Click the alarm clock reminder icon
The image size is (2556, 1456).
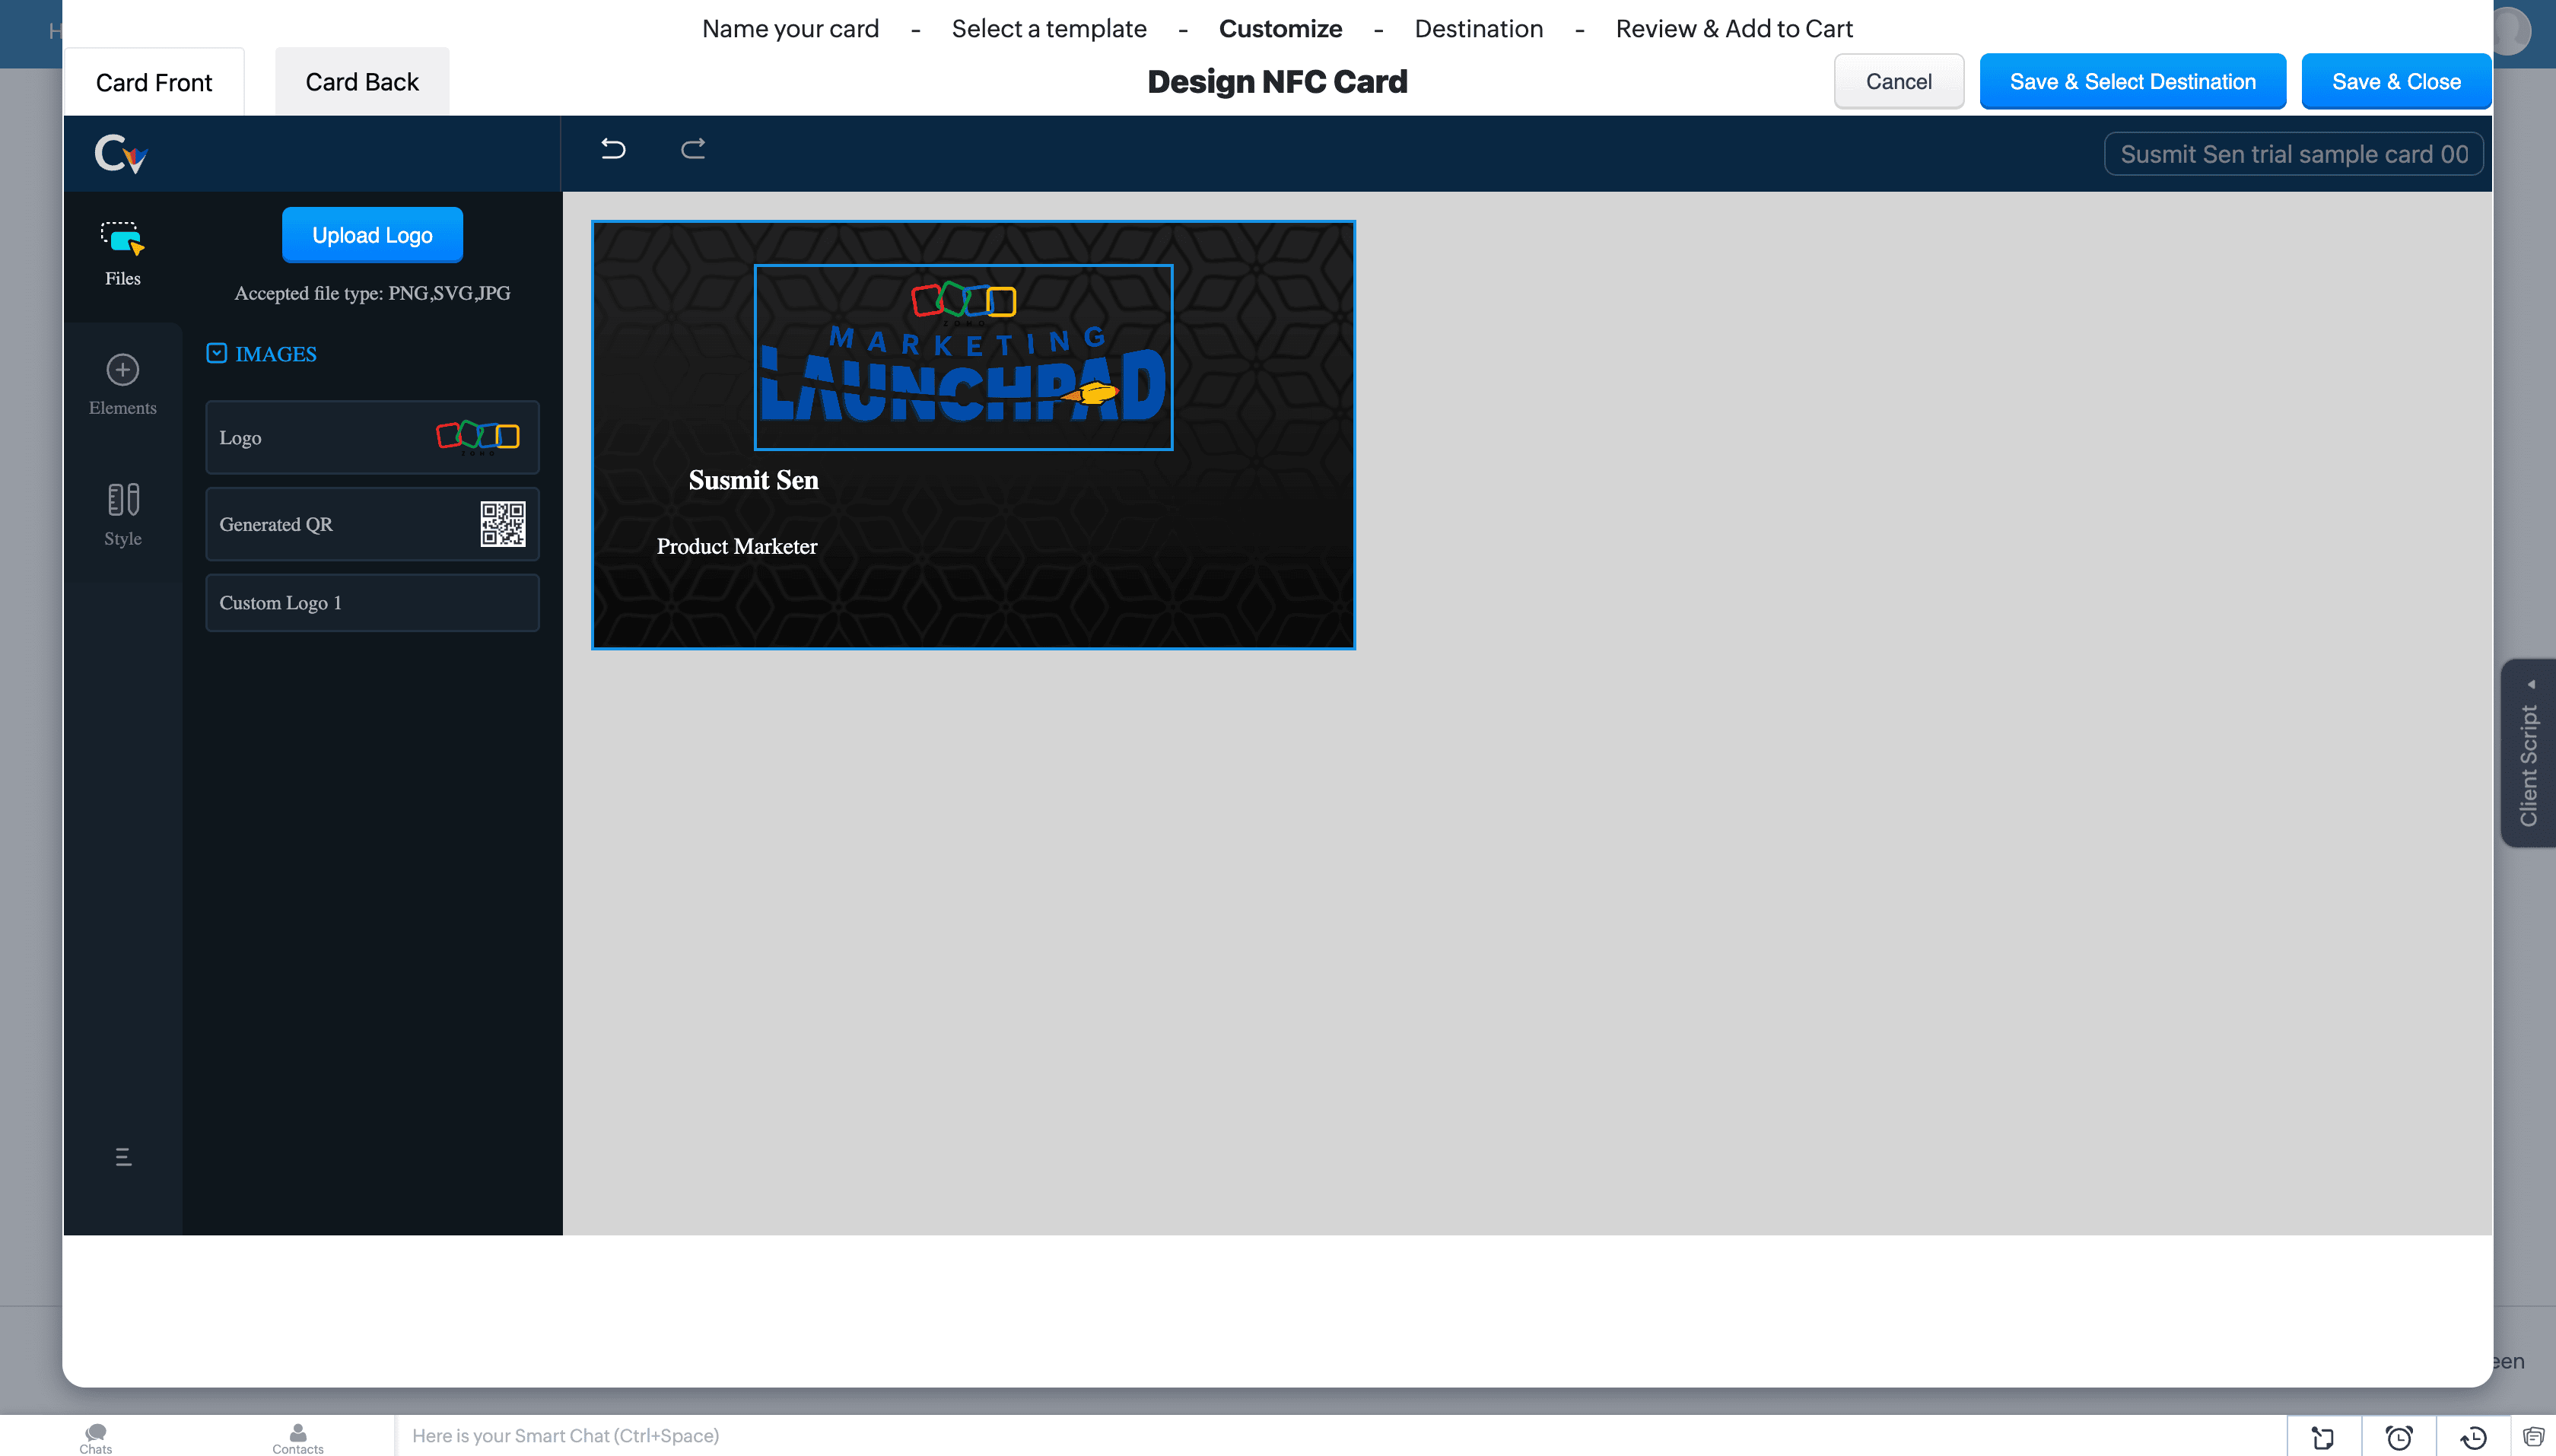2398,1437
